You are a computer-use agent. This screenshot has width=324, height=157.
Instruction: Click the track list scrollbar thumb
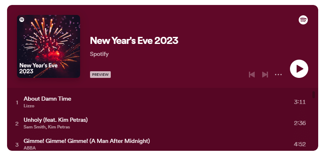click(314, 95)
